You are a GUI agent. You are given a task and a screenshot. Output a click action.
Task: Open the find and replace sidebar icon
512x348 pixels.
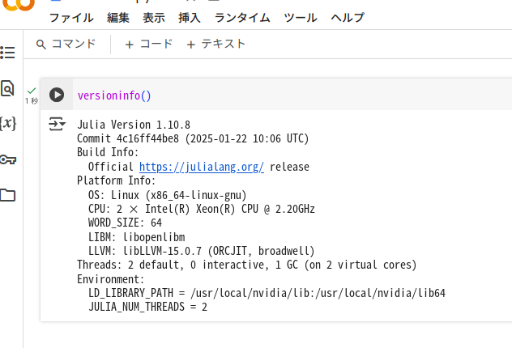pyautogui.click(x=7, y=88)
